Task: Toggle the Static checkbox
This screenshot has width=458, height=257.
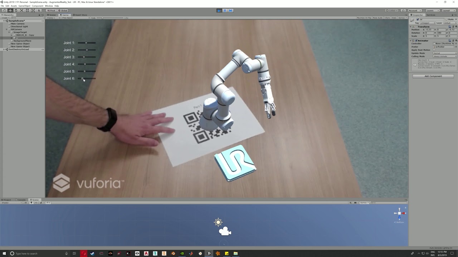Action: point(446,19)
